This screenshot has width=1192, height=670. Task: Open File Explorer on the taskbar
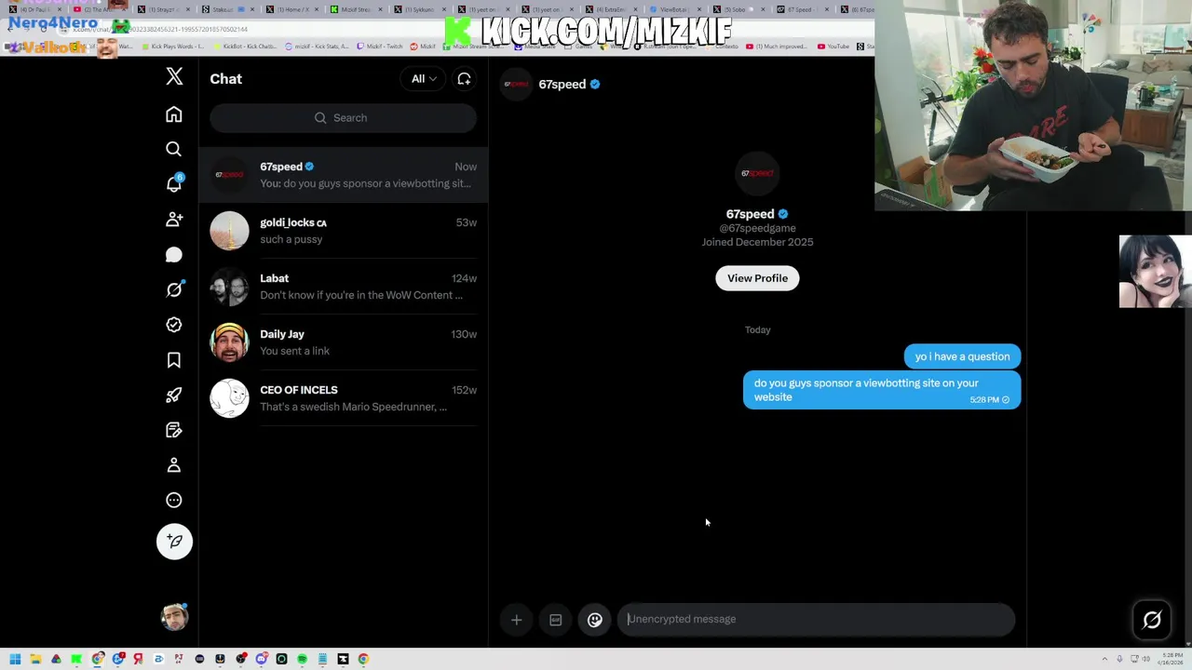point(35,659)
